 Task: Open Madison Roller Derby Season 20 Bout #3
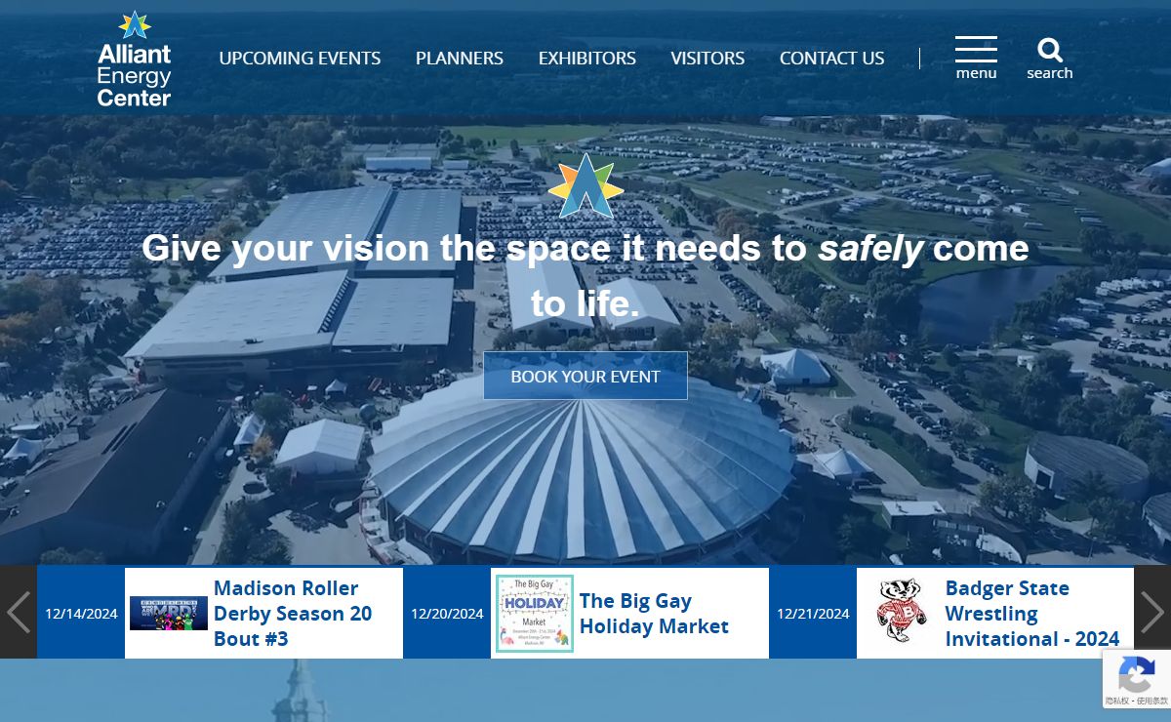pyautogui.click(x=293, y=614)
